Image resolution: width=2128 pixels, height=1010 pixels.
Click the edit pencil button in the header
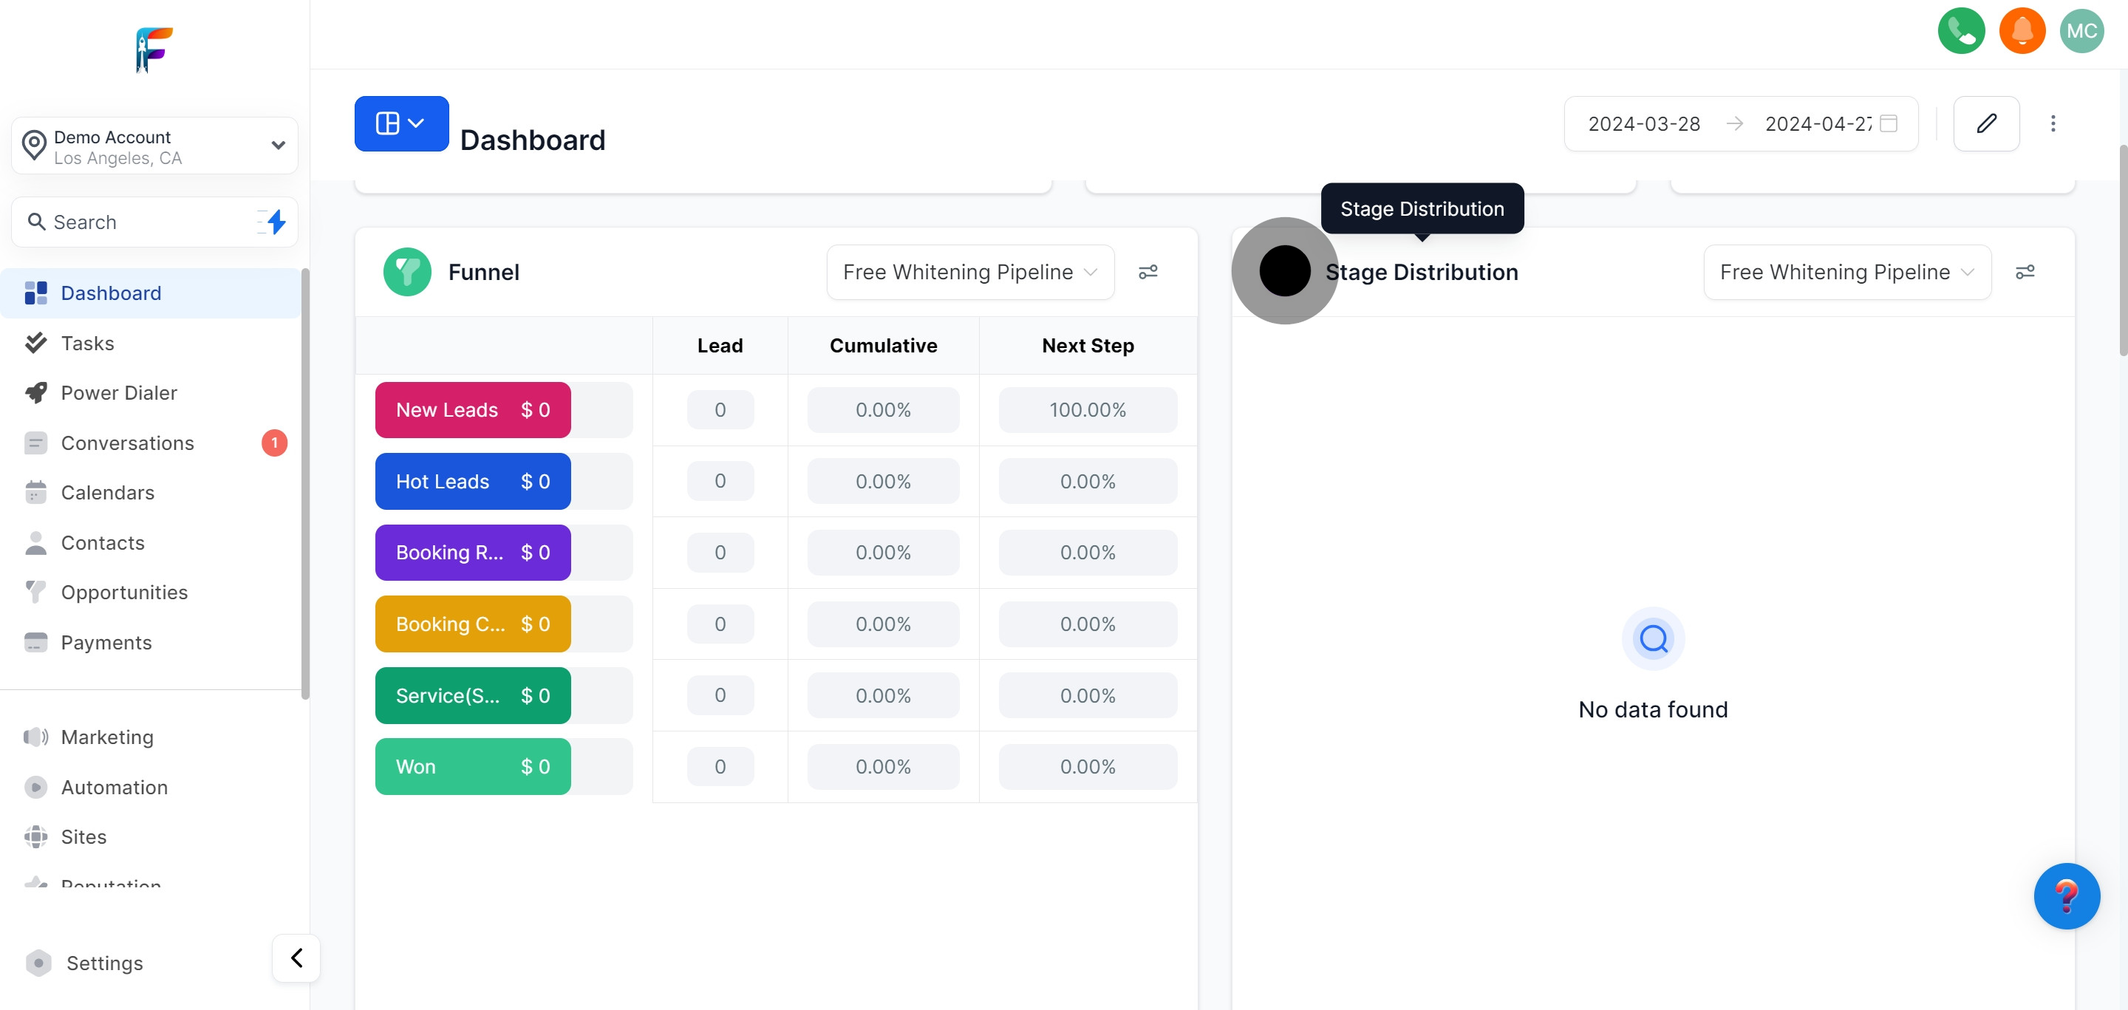pos(1987,123)
